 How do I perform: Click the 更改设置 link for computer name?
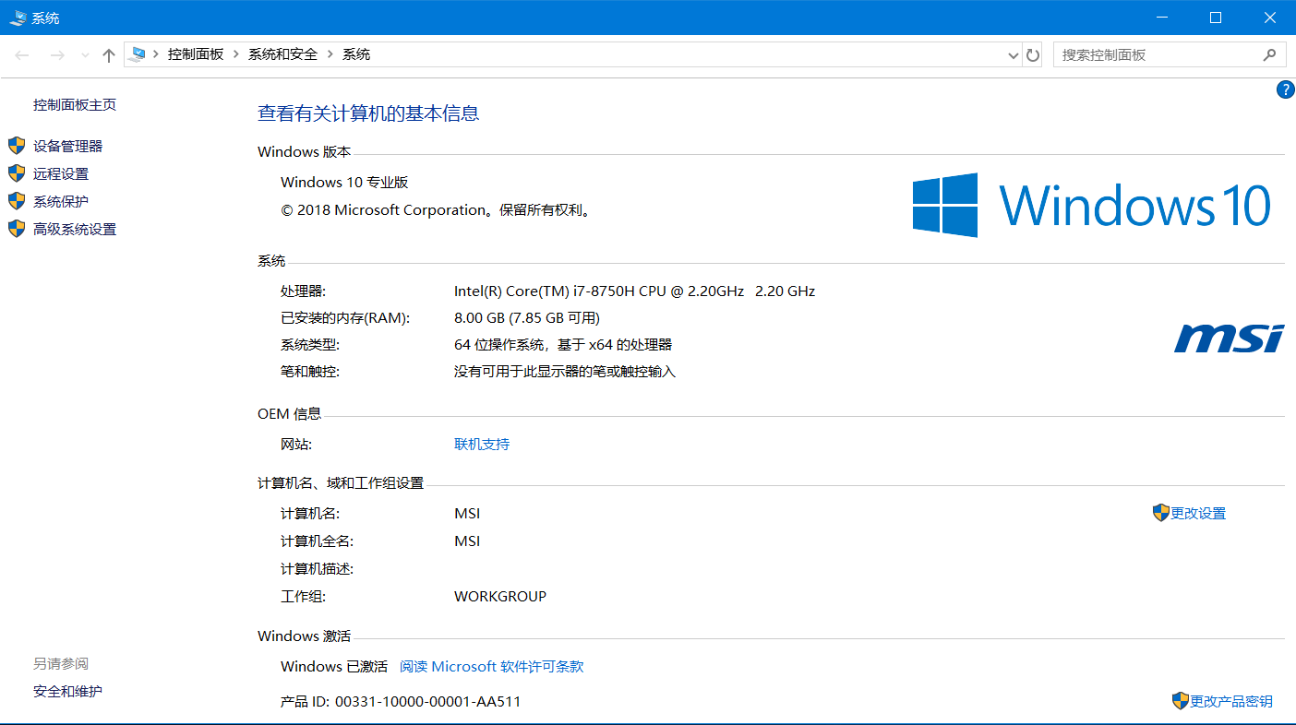click(x=1198, y=514)
